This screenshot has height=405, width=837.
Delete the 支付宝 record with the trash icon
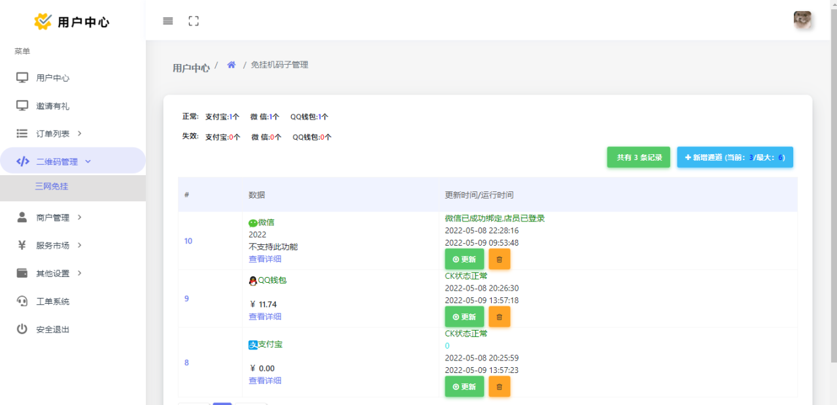[x=500, y=387]
